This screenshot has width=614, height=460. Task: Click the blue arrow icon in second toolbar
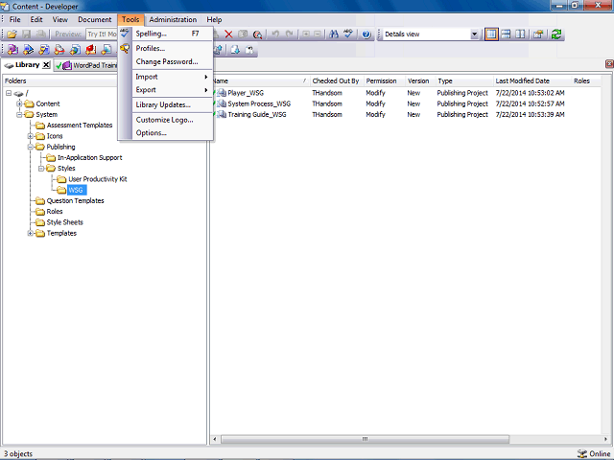pos(28,50)
